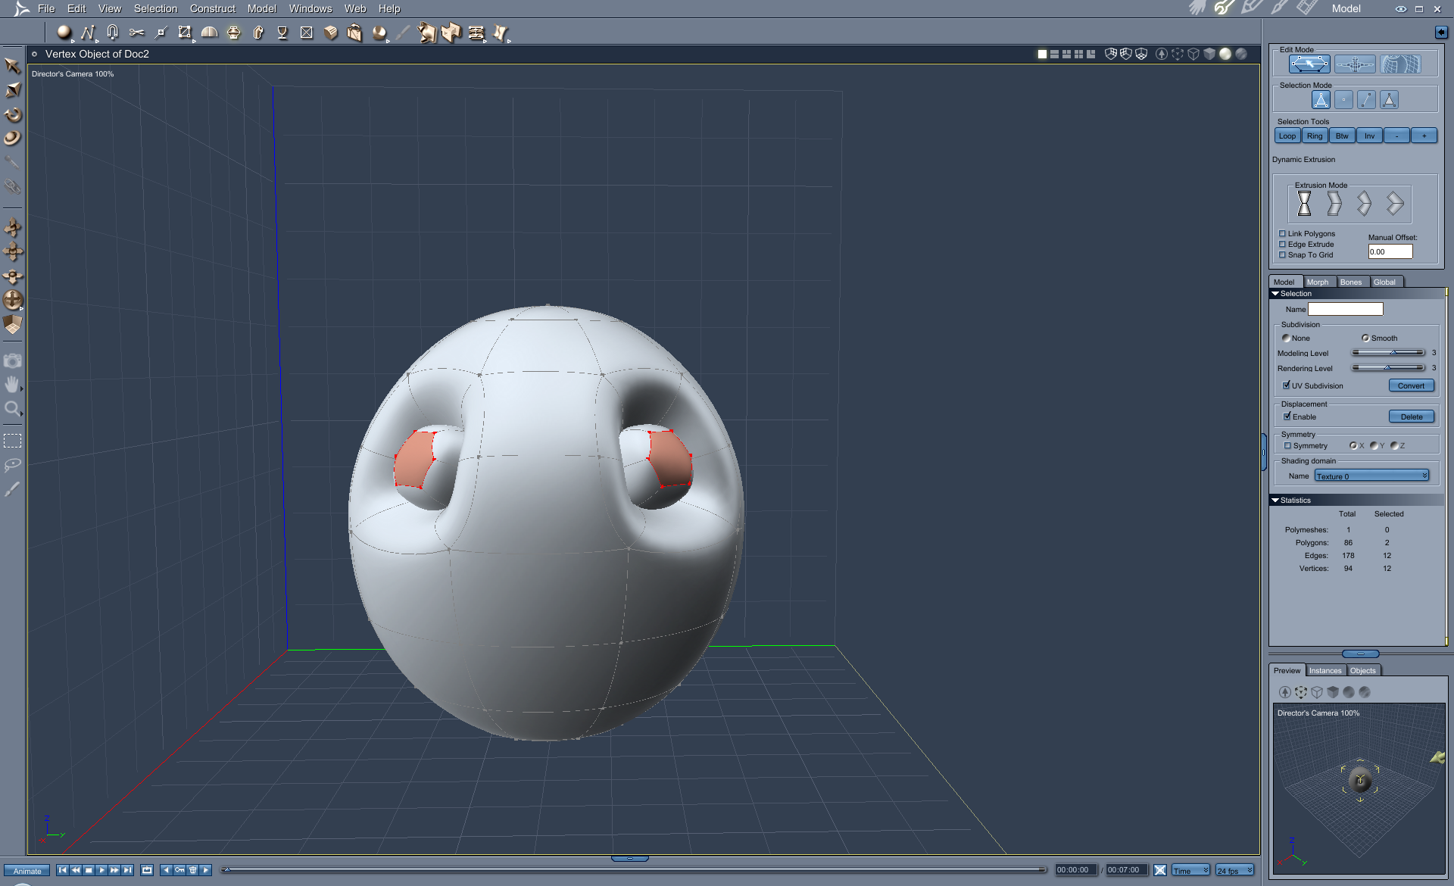The width and height of the screenshot is (1454, 886).
Task: Select the sphere primitive tool
Action: click(x=64, y=33)
